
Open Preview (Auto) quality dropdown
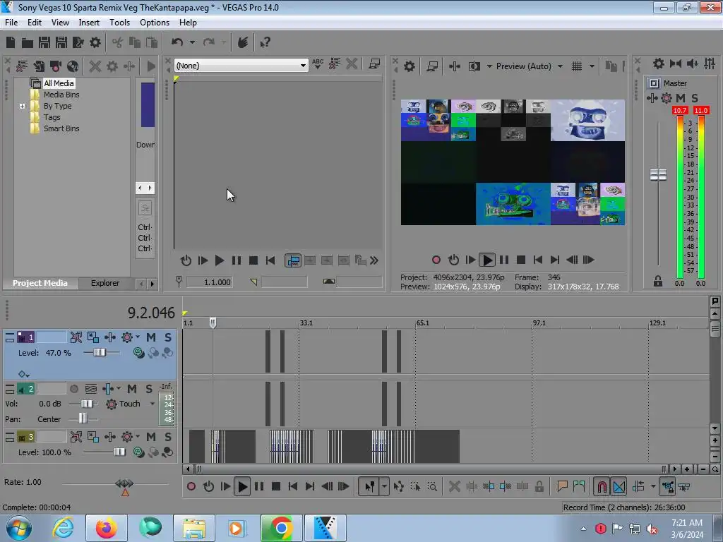560,66
